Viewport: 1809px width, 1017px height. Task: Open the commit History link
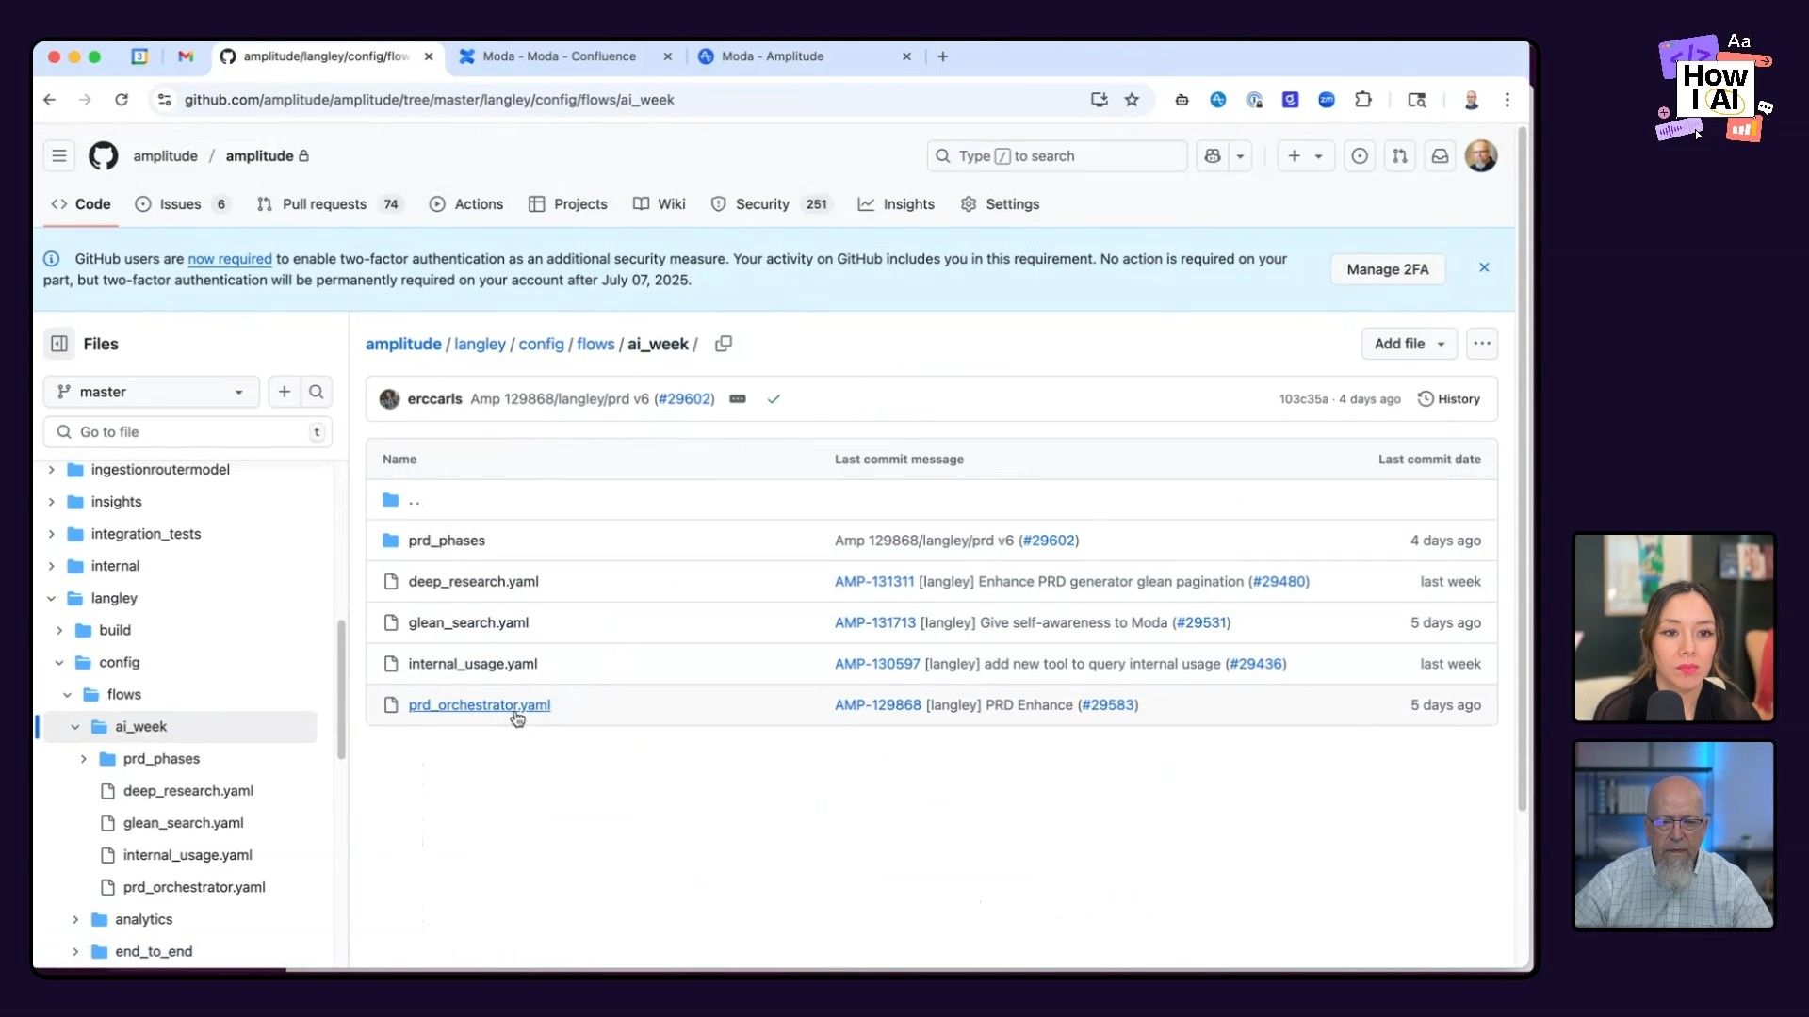pyautogui.click(x=1449, y=399)
